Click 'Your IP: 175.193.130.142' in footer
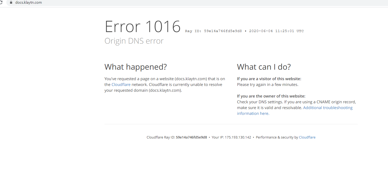This screenshot has width=388, height=190. (x=231, y=137)
